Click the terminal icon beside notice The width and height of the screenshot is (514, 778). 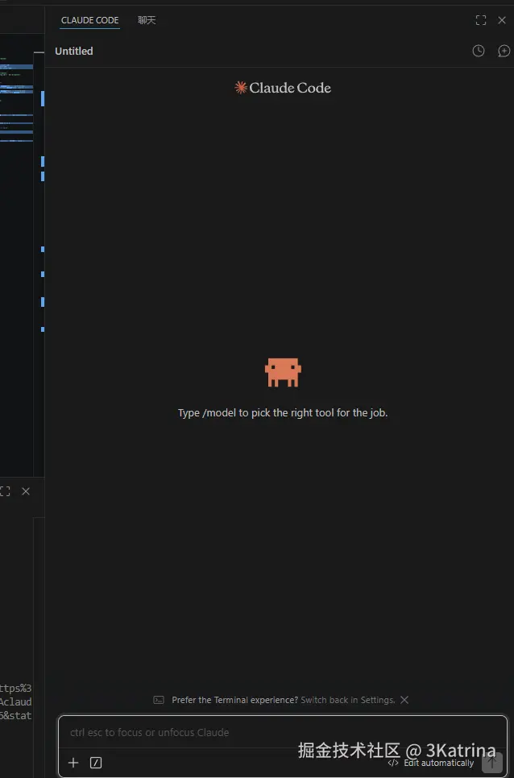tap(159, 700)
